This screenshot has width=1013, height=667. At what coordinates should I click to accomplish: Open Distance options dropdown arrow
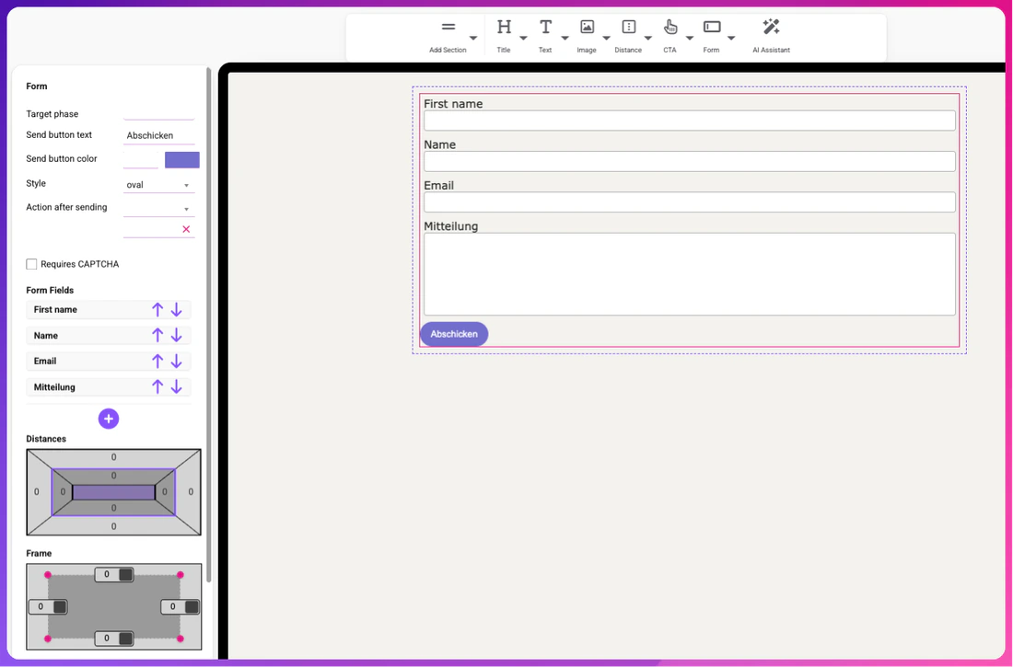point(648,38)
